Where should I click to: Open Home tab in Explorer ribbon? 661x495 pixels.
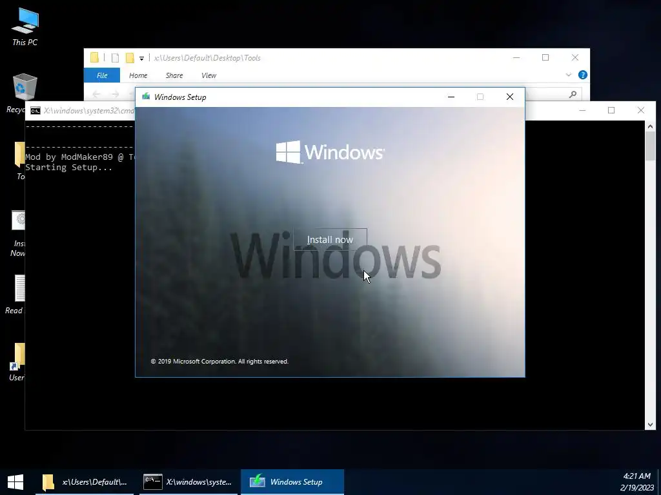138,75
